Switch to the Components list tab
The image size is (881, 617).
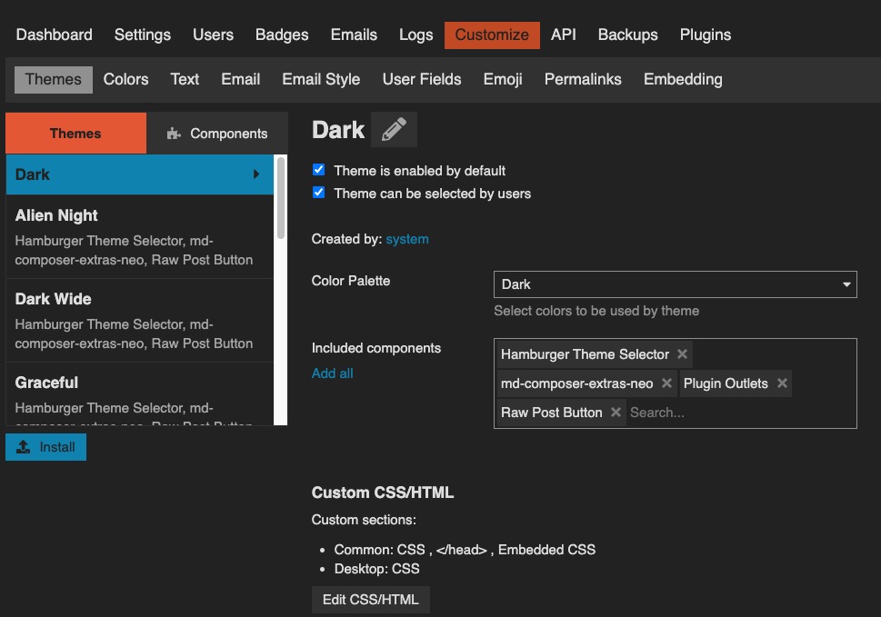(217, 134)
